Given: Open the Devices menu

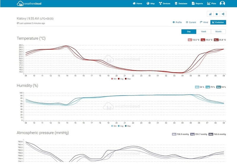Looking at the screenshot, I should point(165,4).
